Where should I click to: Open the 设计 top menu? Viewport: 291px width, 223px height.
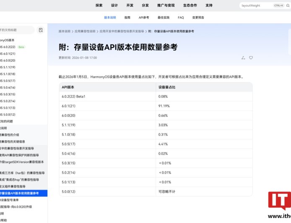point(114,5)
